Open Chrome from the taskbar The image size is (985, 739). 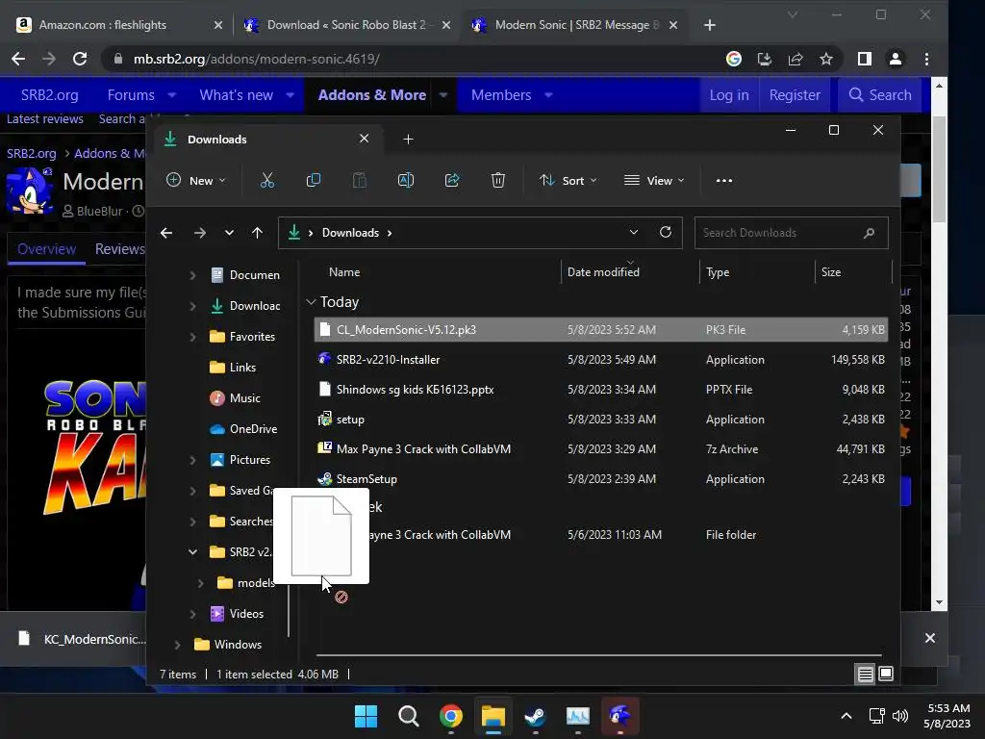tap(451, 716)
